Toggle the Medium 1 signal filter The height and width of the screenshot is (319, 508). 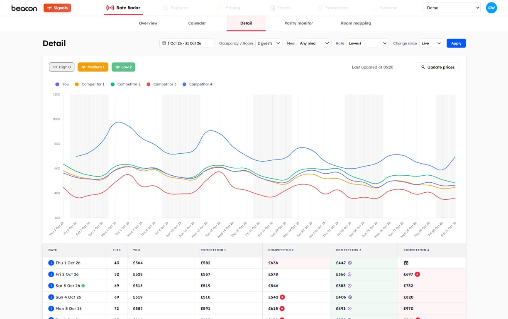click(x=93, y=67)
